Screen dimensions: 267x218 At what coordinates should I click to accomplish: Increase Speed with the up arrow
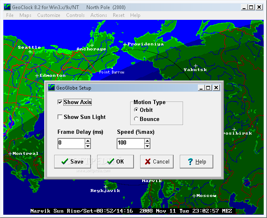coord(147,141)
